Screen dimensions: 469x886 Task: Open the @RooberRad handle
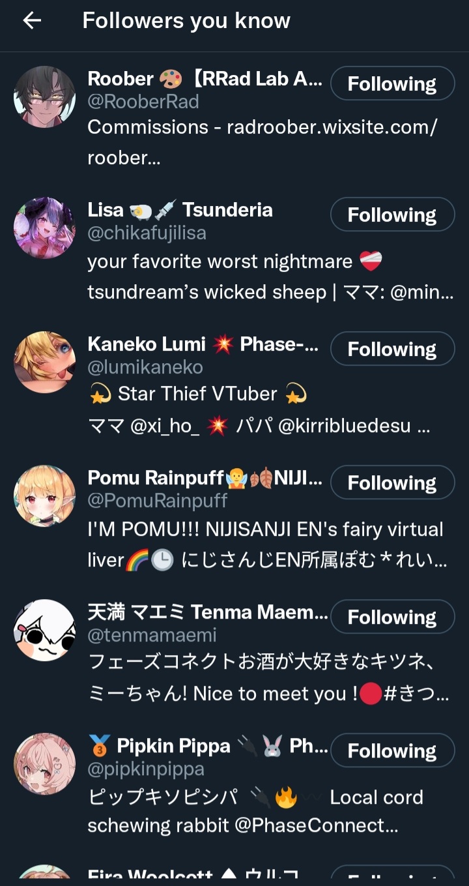point(143,102)
